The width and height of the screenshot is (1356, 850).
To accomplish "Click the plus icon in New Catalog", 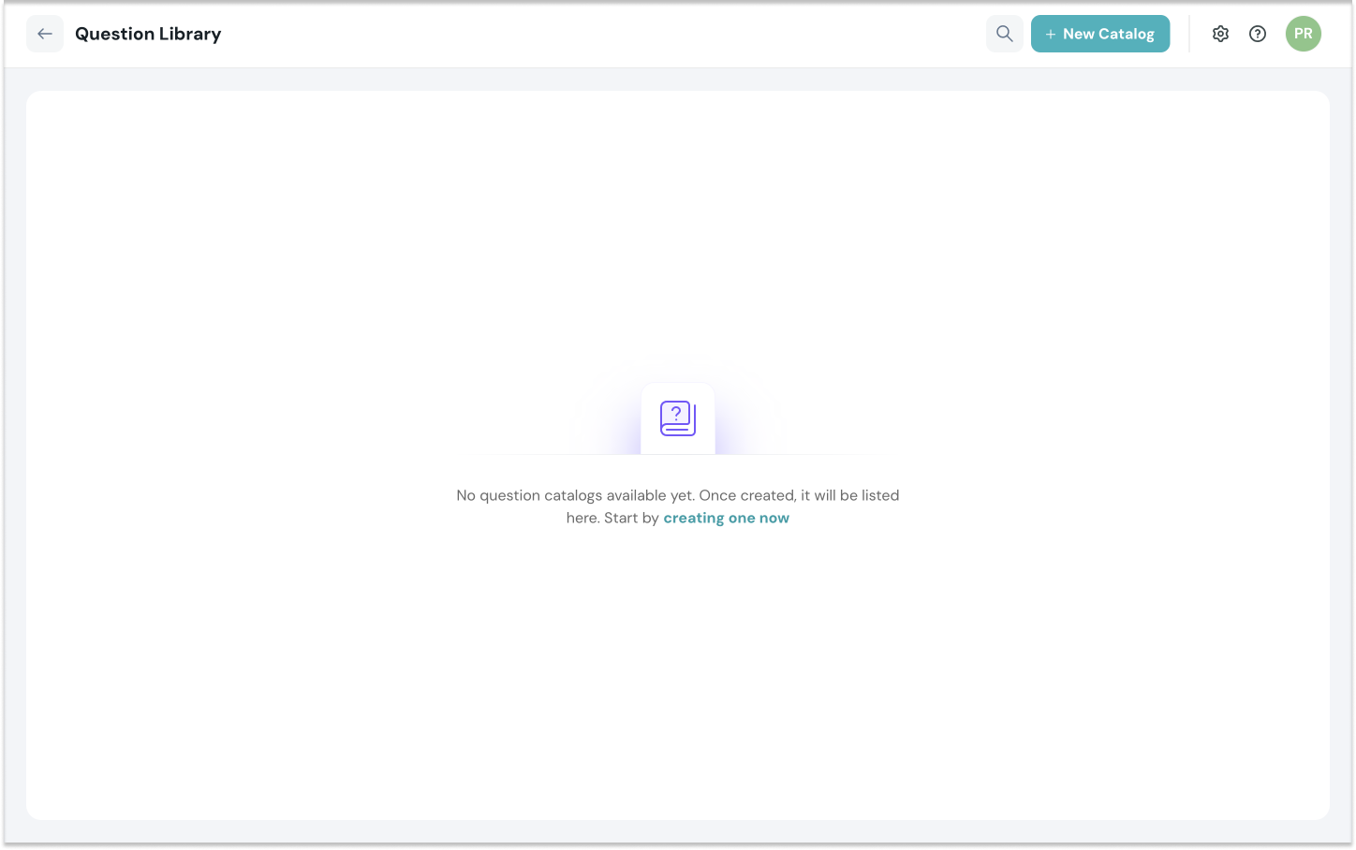I will (x=1051, y=35).
